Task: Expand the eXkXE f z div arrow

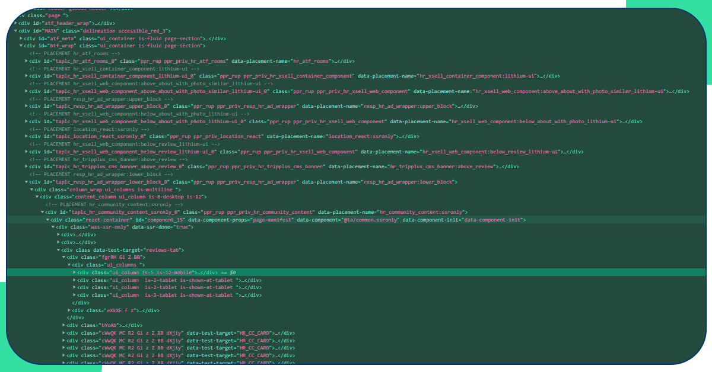Action: tap(69, 310)
